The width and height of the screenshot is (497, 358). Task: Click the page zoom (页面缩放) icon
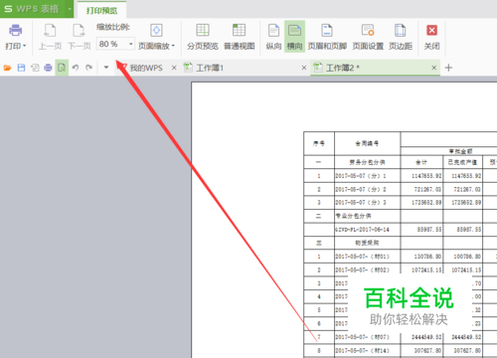click(156, 30)
